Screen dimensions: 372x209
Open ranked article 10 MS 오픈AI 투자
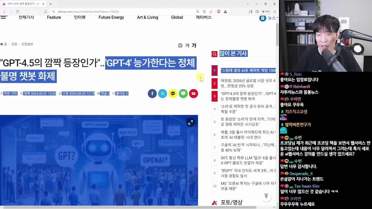(248, 186)
